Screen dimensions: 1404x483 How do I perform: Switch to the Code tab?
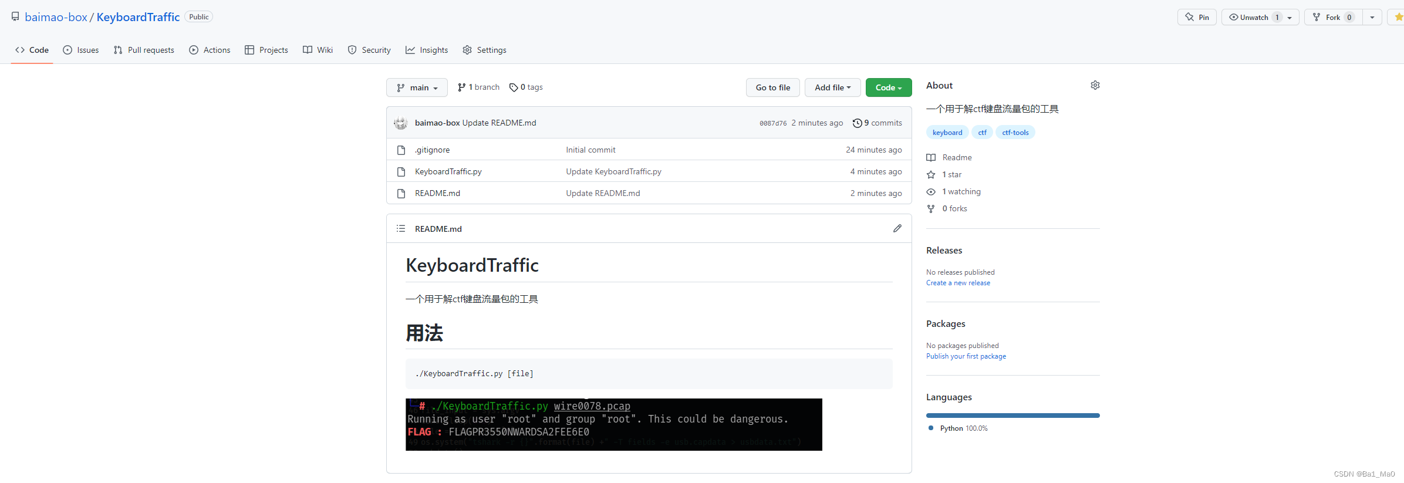[32, 50]
